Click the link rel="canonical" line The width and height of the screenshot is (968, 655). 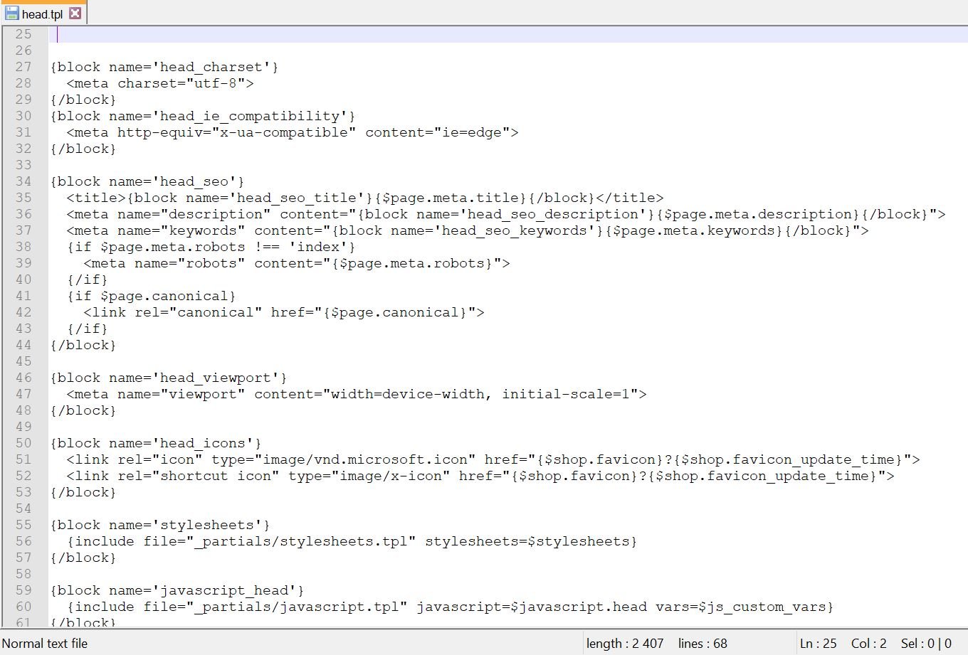click(284, 312)
